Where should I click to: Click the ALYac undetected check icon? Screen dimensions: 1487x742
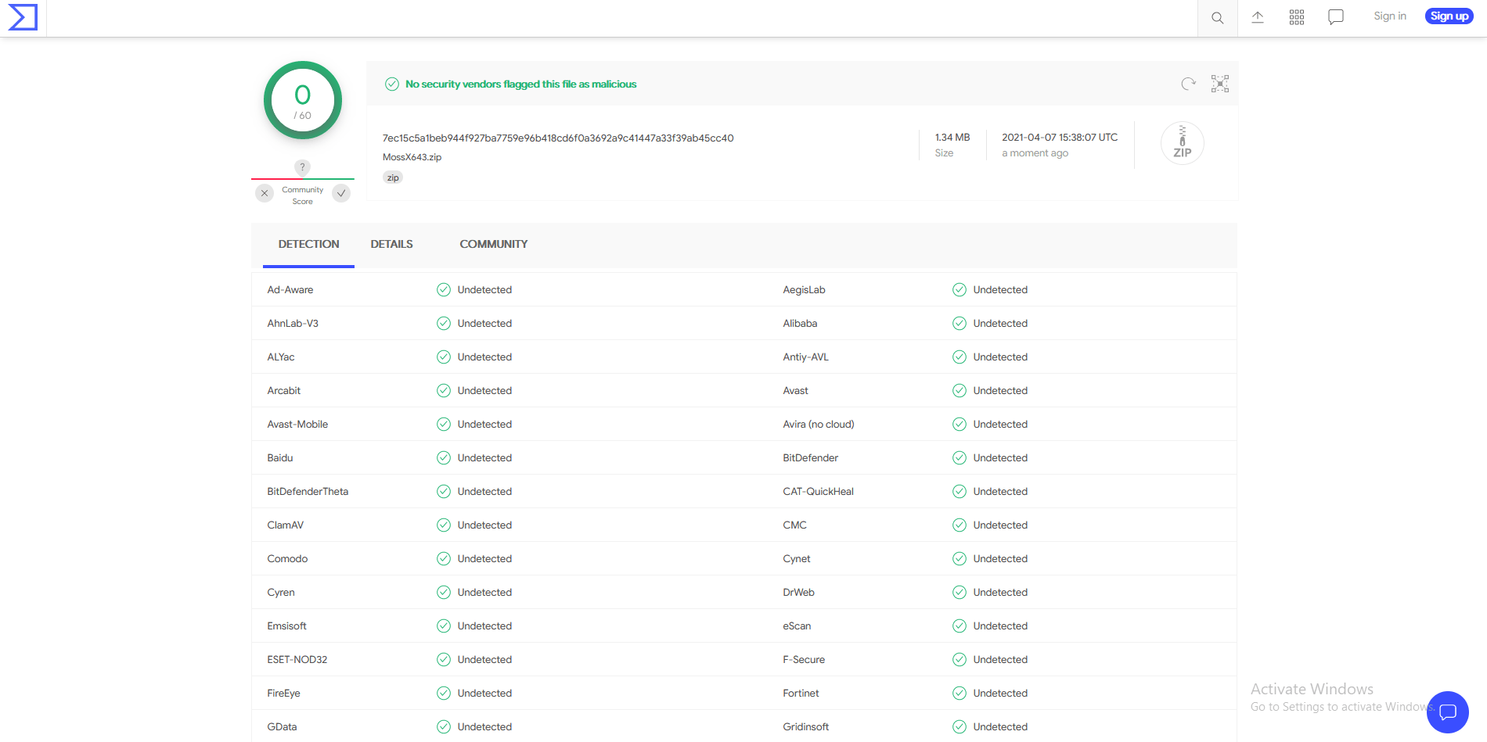tap(444, 357)
